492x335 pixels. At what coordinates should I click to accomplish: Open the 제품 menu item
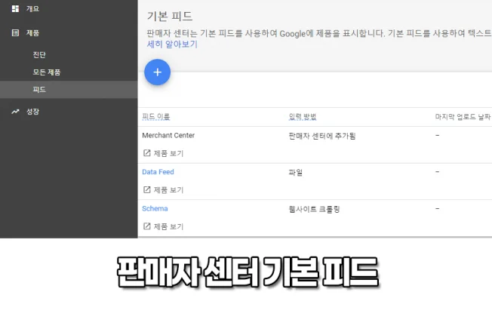pyautogui.click(x=32, y=32)
